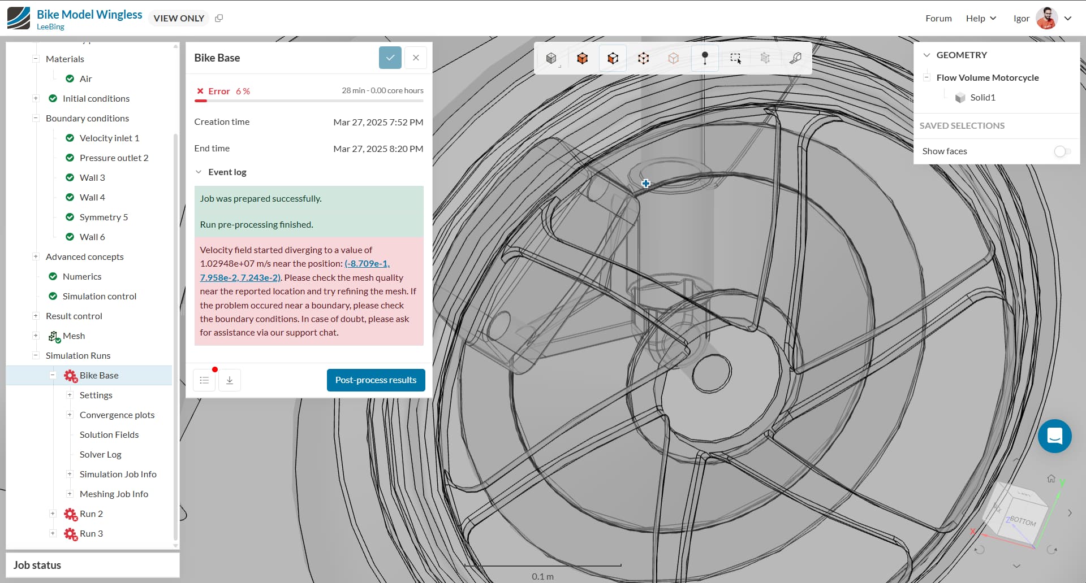Select the solid orange volume selection mode

tap(582, 58)
